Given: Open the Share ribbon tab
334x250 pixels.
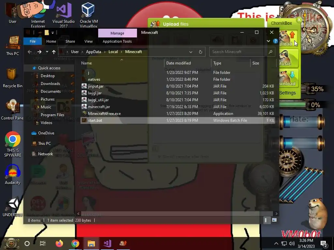Looking at the screenshot, I should [x=70, y=41].
